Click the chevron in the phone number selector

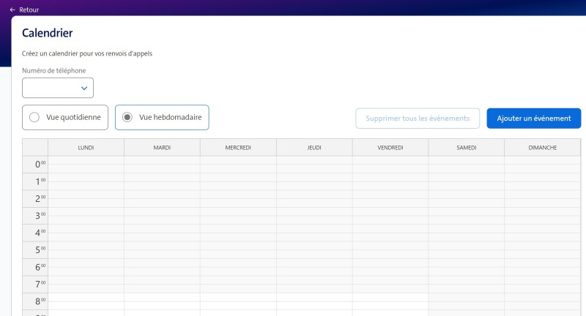tap(84, 88)
